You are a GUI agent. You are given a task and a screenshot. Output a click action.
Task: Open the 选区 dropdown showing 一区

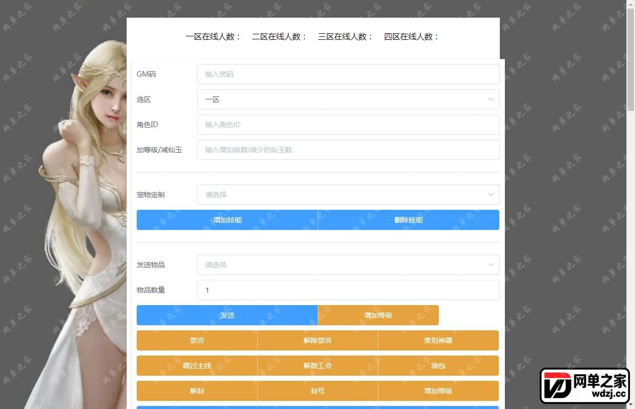[348, 99]
